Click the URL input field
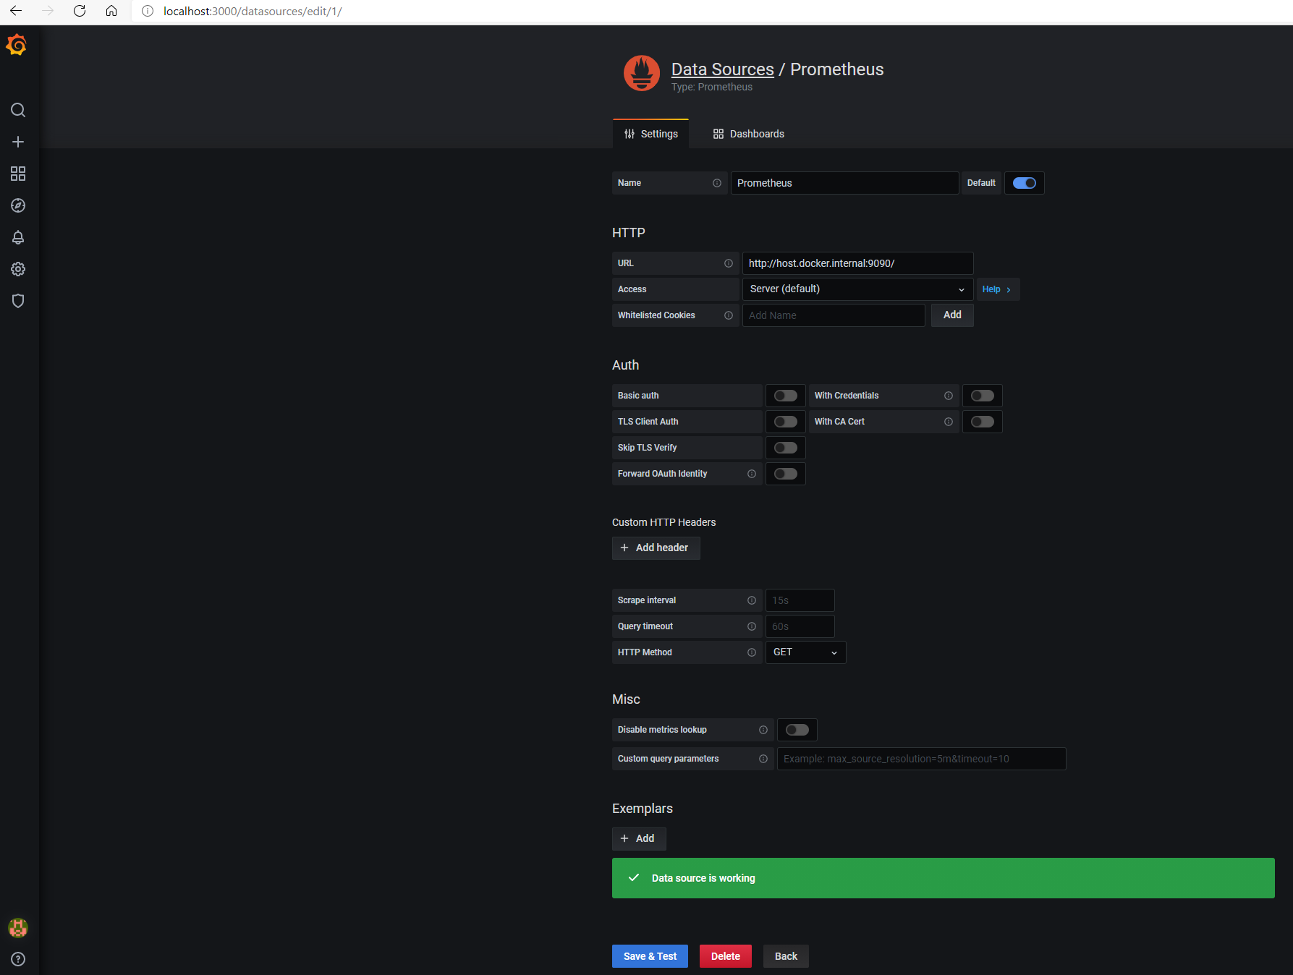Image resolution: width=1293 pixels, height=975 pixels. (857, 263)
